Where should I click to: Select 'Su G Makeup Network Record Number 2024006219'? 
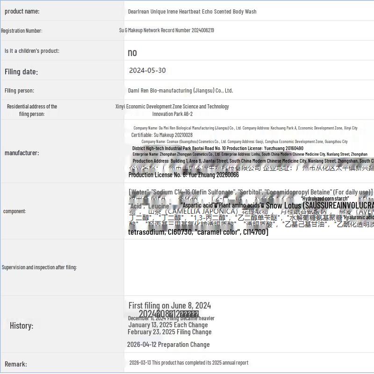(166, 30)
